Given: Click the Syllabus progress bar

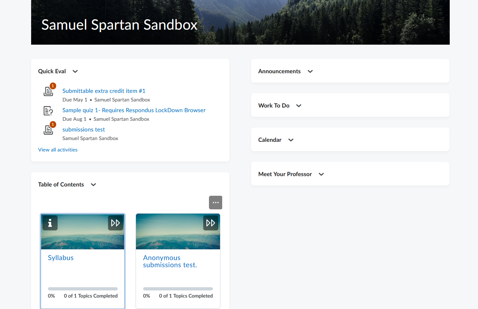Looking at the screenshot, I should (83, 289).
